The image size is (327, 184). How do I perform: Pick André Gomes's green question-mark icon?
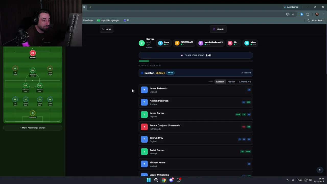[144, 152]
